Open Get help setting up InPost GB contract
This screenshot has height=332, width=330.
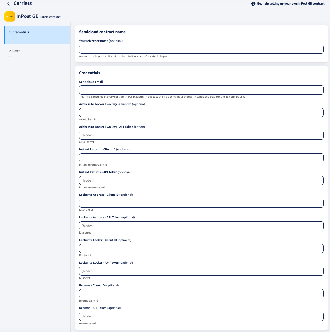(x=291, y=4)
